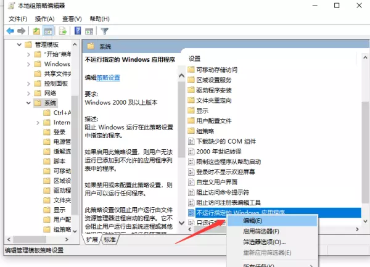Open the blue Help toolbar icon
Screen dimensions: 370x267
[x=78, y=31]
